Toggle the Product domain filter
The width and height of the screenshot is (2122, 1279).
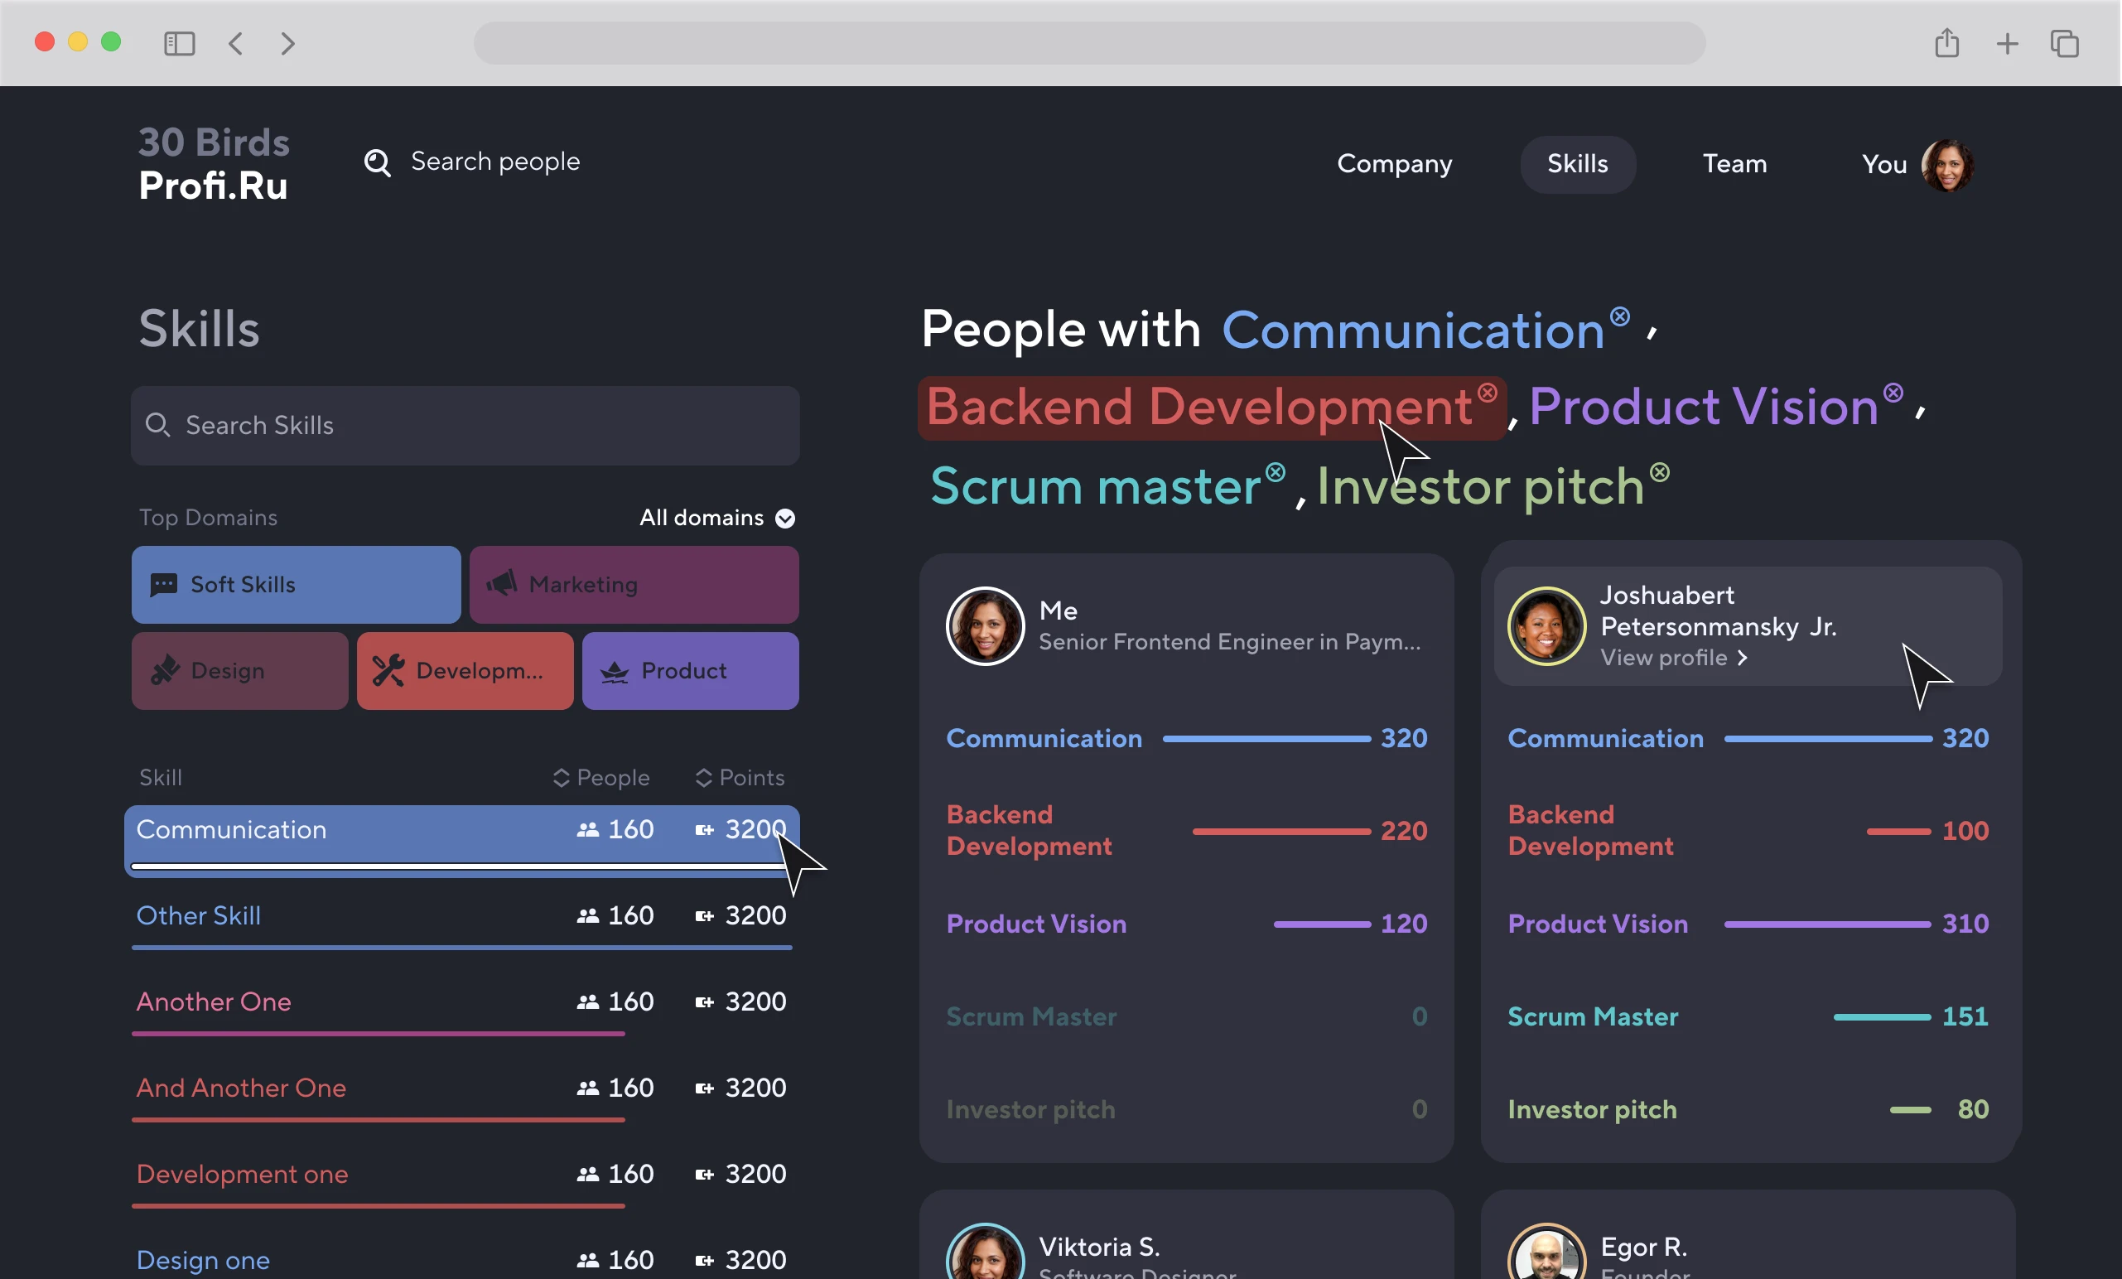coord(691,671)
